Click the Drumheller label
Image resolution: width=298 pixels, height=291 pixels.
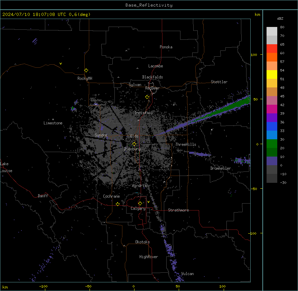pos(221,168)
